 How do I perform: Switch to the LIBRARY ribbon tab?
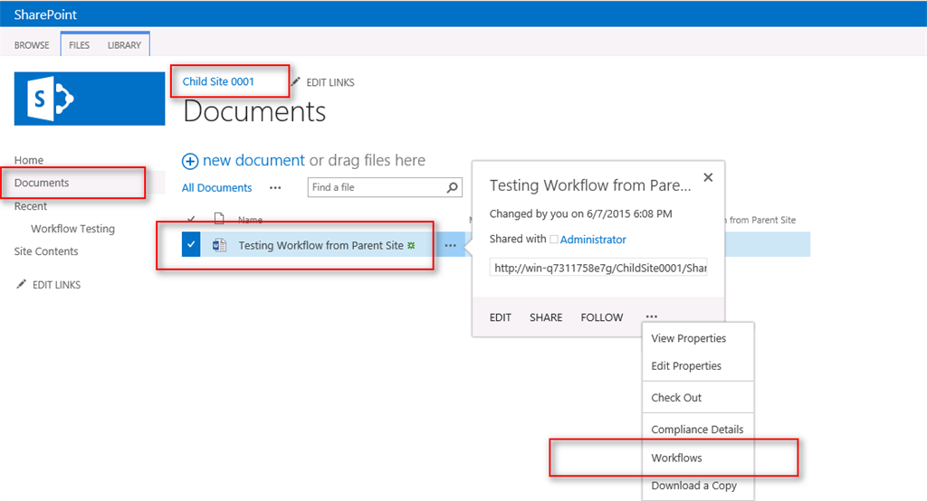[124, 45]
